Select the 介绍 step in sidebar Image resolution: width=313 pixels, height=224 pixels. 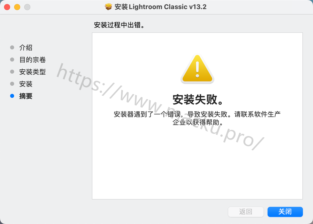tap(26, 48)
